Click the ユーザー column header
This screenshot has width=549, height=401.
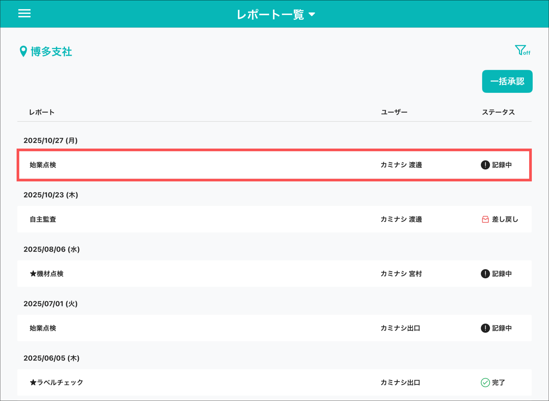[394, 112]
